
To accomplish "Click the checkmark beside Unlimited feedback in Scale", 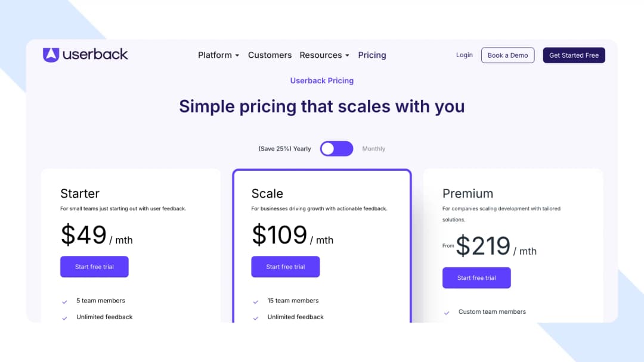I will coord(256,317).
